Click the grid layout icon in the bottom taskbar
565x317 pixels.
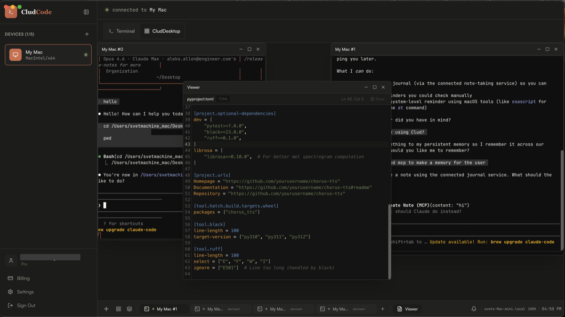coord(118,309)
